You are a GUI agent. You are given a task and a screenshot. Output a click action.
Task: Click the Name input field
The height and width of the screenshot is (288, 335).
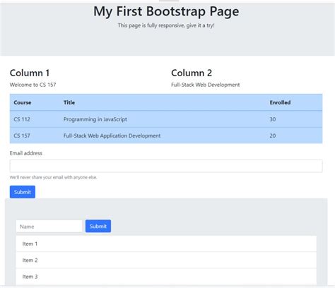(49, 226)
